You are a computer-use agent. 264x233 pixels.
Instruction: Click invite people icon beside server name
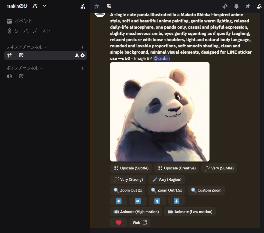pos(83,6)
